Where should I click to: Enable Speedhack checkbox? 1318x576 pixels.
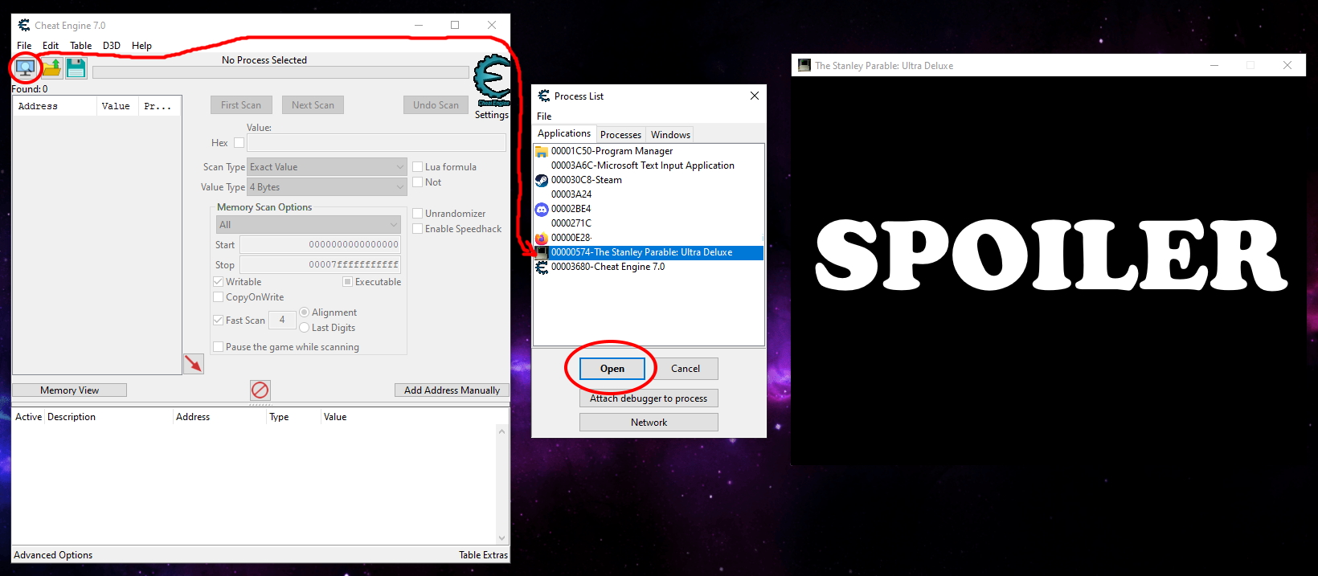tap(417, 229)
